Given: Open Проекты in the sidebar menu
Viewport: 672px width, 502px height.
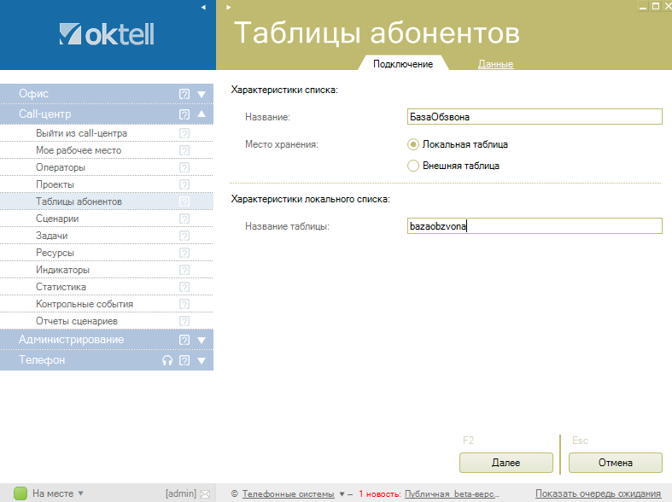Looking at the screenshot, I should [55, 184].
